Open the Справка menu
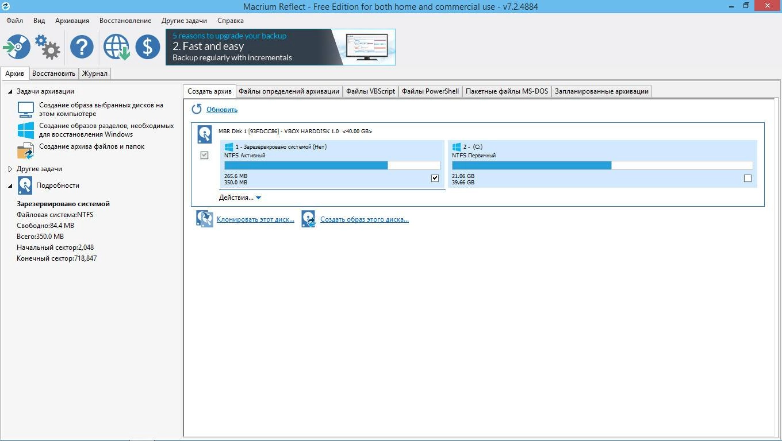This screenshot has height=441, width=782. pyautogui.click(x=231, y=21)
